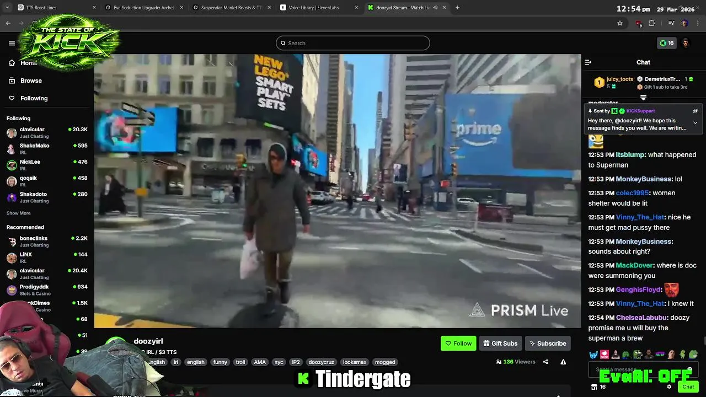706x397 pixels.
Task: Bookmark this page with the star
Action: point(620,23)
